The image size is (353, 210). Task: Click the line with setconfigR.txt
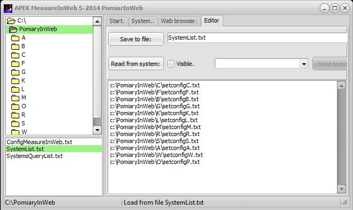coord(155,134)
